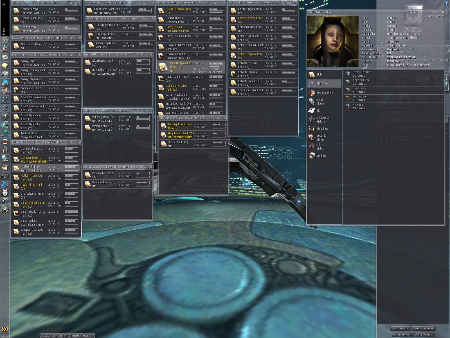
Task: Click the Intelligence attribute brain icon
Action: tap(348, 74)
